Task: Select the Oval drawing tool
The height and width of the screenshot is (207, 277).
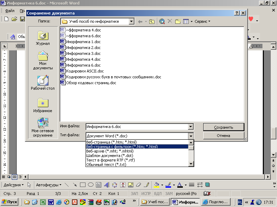Action: 91,185
